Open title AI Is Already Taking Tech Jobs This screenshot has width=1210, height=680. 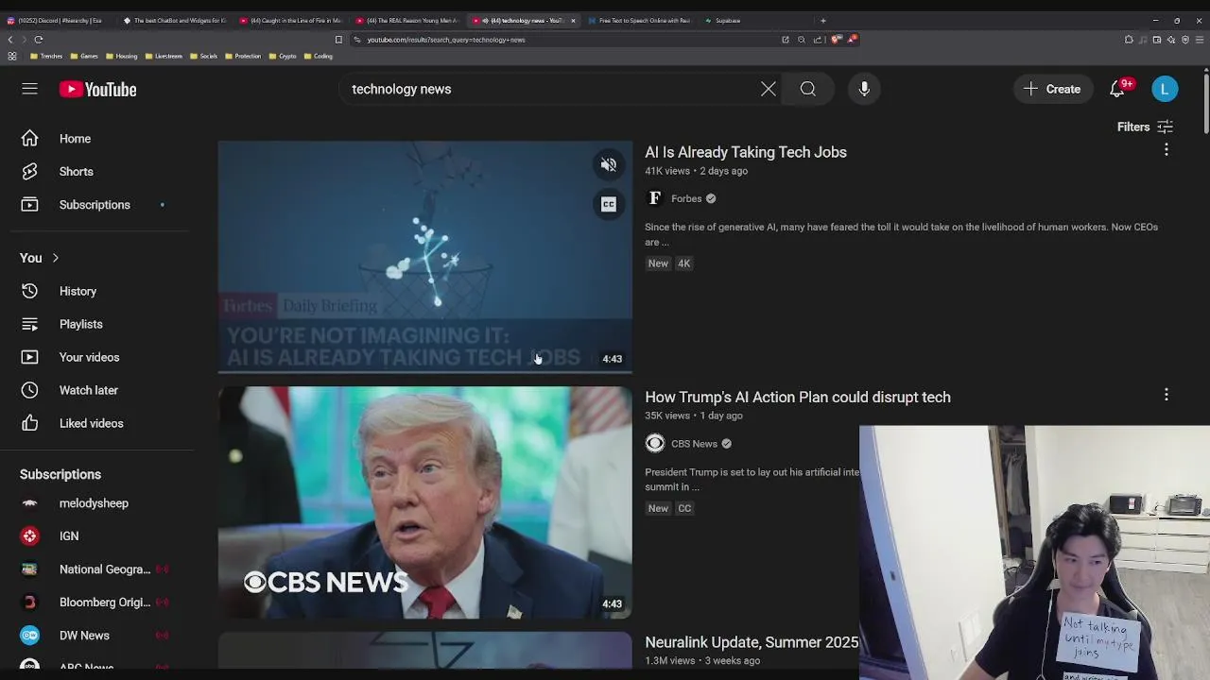tap(746, 152)
